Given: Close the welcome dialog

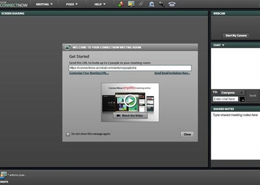Looking at the screenshot, I should (187, 134).
